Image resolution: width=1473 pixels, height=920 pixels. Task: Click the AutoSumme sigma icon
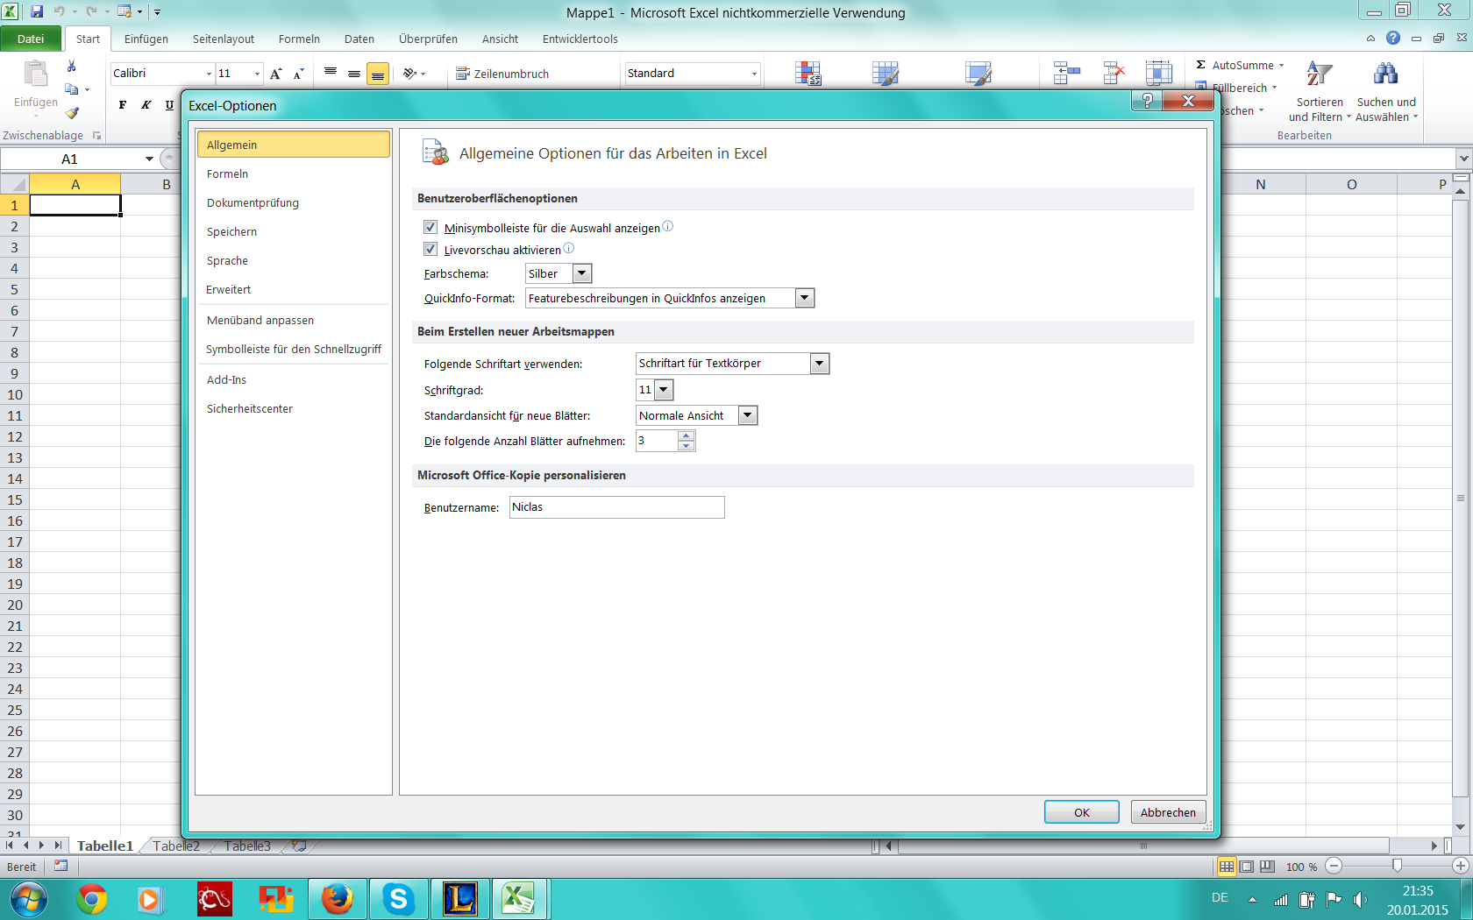pos(1201,65)
